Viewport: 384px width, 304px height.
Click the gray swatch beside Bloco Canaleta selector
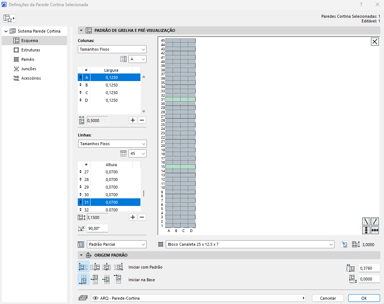pos(160,244)
